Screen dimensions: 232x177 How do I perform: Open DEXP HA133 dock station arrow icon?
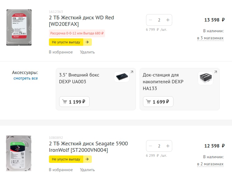click(216, 72)
